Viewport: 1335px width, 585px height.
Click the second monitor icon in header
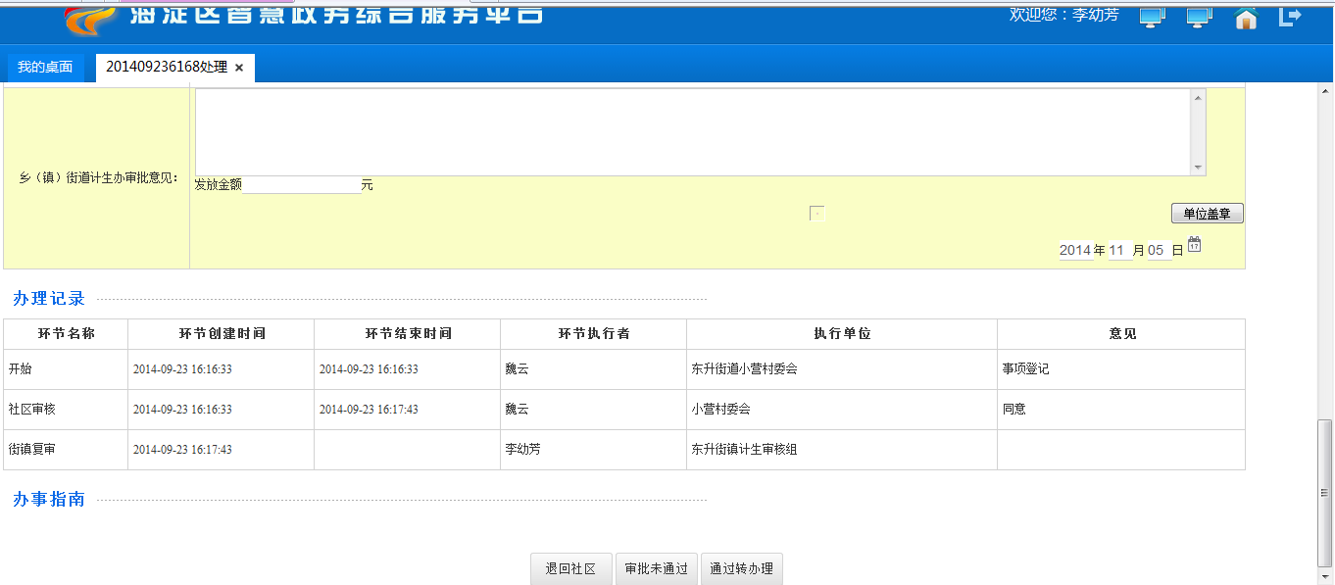pos(1199,18)
